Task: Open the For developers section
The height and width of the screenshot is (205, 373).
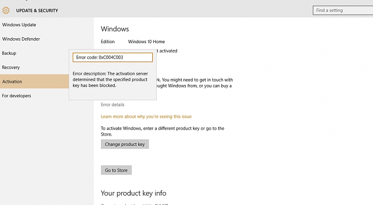Action: (16, 96)
